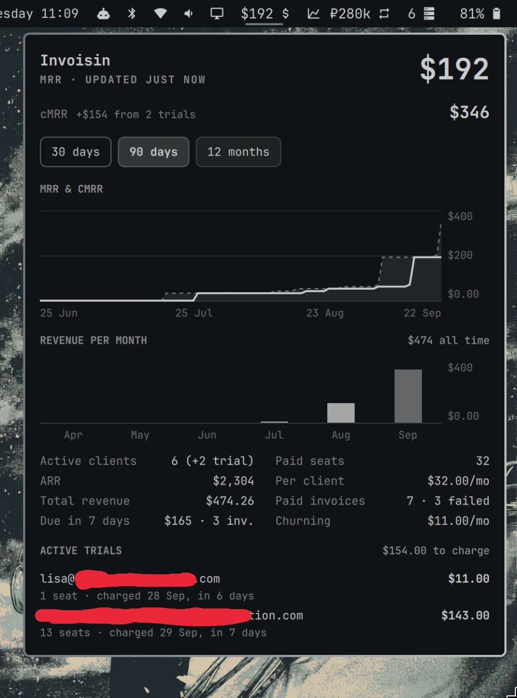The height and width of the screenshot is (698, 517).
Task: Click the MRR & CMRR chart heading
Action: (71, 189)
